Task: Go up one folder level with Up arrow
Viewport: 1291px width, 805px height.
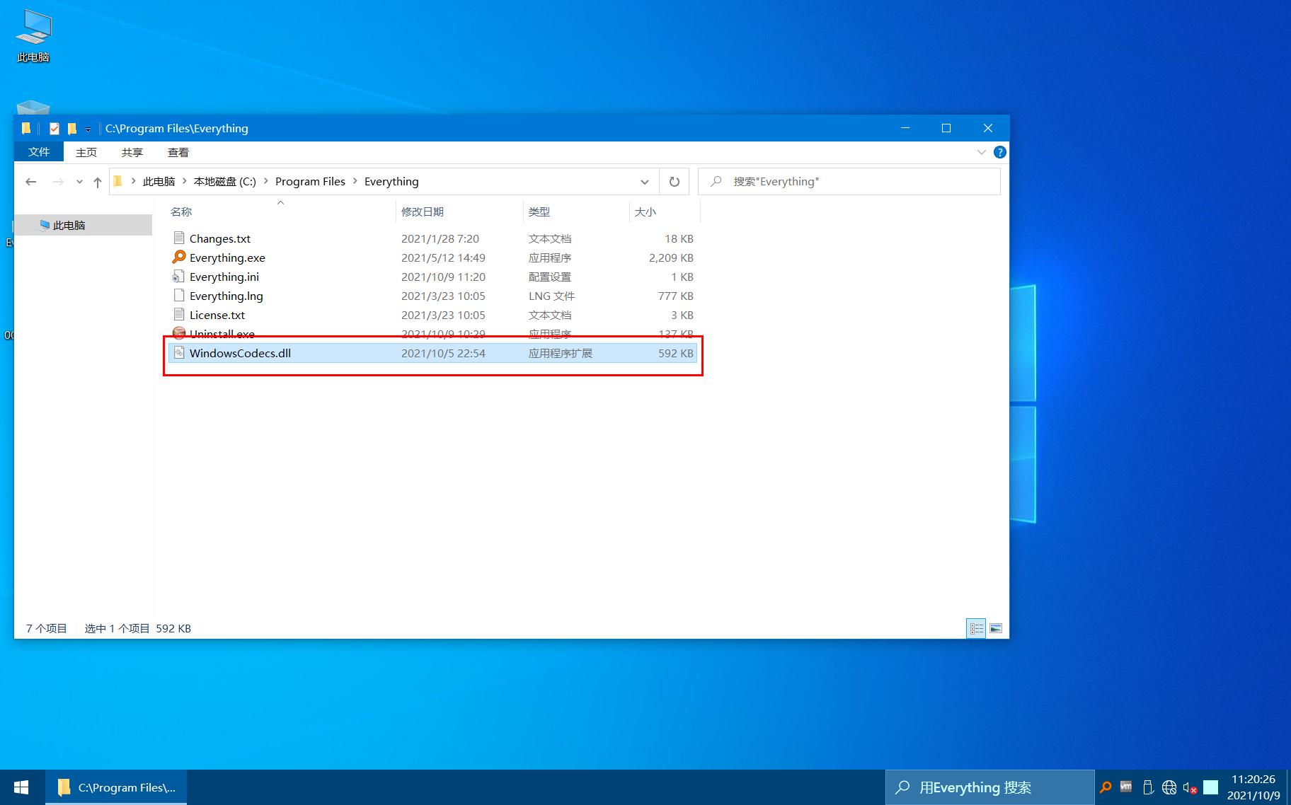Action: (x=98, y=182)
